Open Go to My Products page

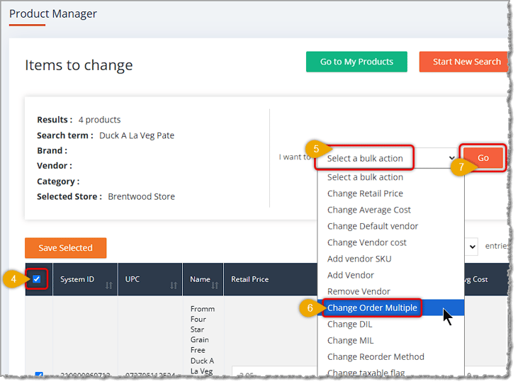[x=356, y=62]
